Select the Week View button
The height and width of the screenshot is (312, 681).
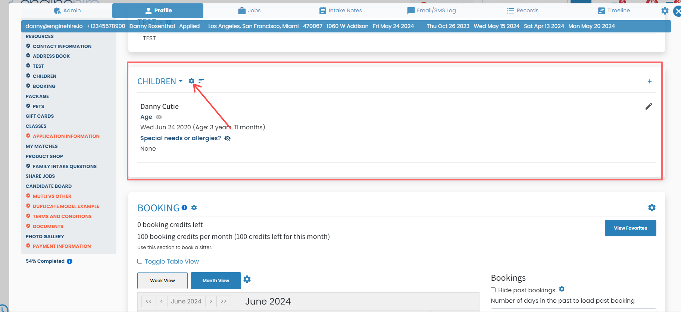coord(162,281)
